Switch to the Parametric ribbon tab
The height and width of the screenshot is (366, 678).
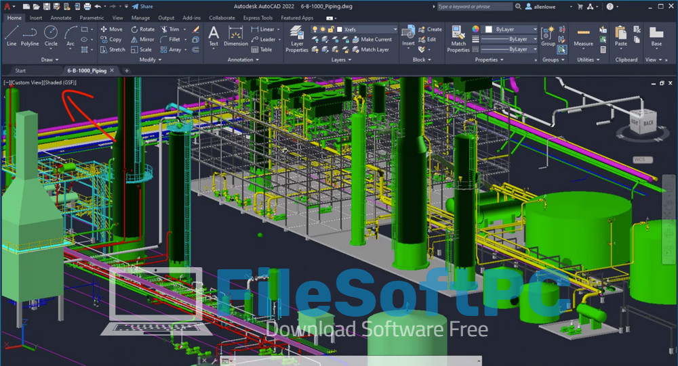click(x=92, y=18)
